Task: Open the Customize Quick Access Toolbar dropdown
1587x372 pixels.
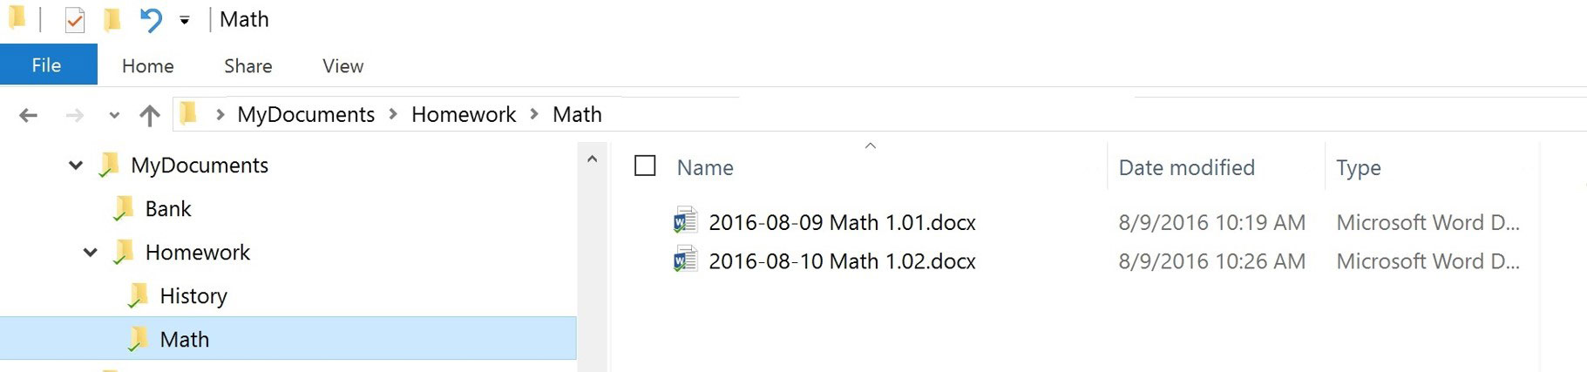Action: [185, 20]
